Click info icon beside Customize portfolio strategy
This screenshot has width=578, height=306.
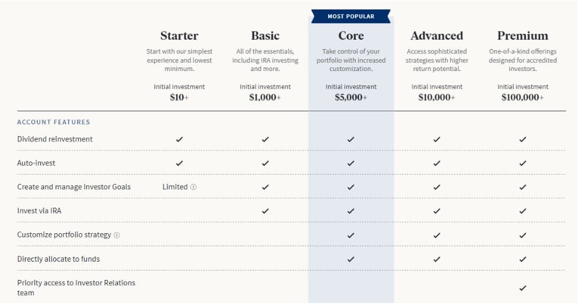[117, 235]
